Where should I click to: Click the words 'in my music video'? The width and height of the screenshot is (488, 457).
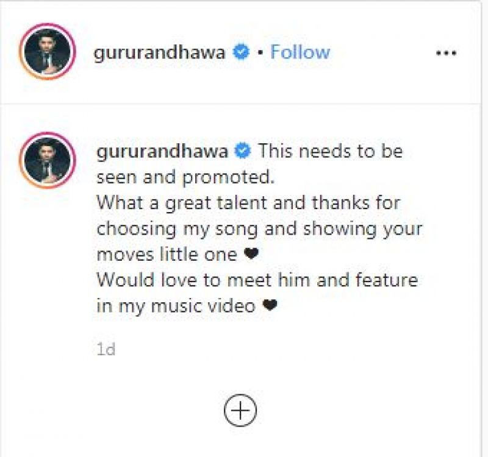176,306
